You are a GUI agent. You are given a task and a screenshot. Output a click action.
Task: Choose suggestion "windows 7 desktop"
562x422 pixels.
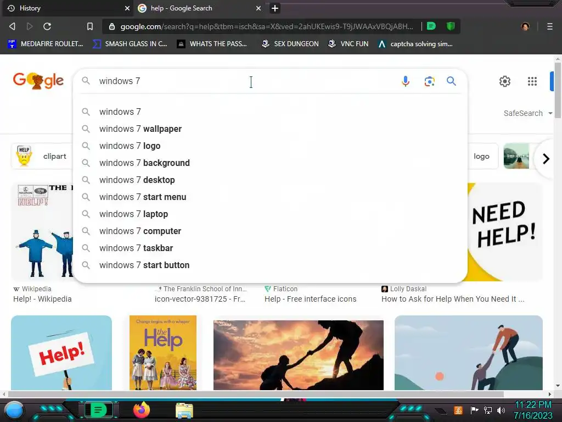click(x=270, y=180)
